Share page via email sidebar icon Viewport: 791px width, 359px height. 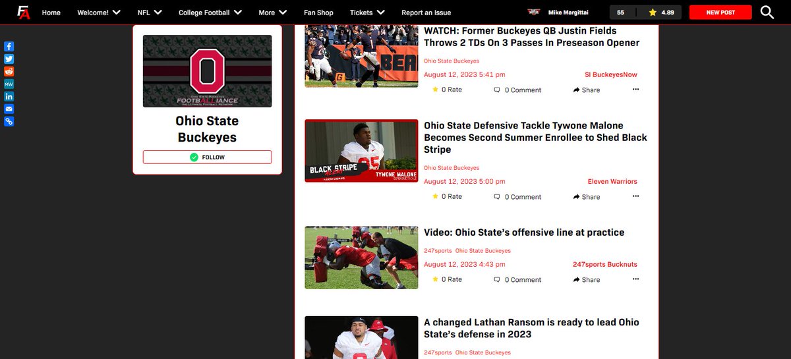(9, 109)
